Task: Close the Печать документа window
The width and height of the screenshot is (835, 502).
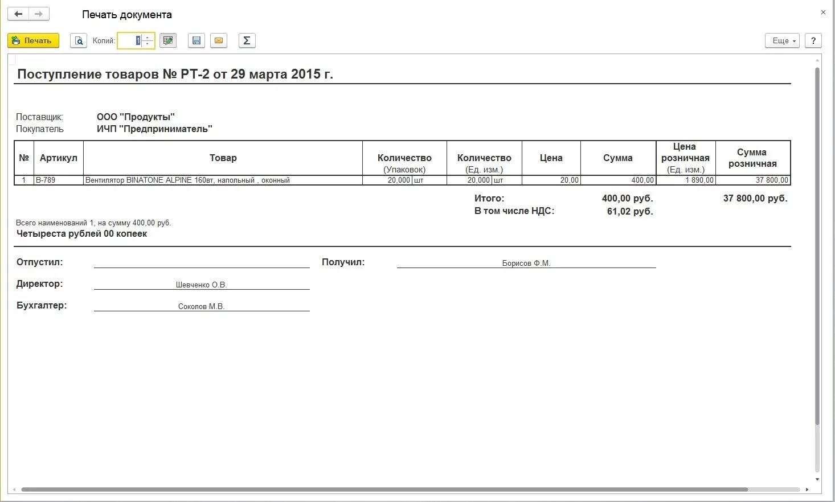Action: point(823,12)
